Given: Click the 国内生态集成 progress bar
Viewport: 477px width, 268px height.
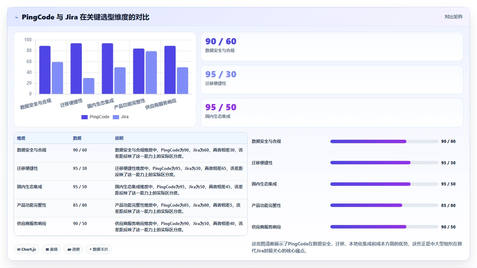Looking at the screenshot, I should (x=384, y=184).
